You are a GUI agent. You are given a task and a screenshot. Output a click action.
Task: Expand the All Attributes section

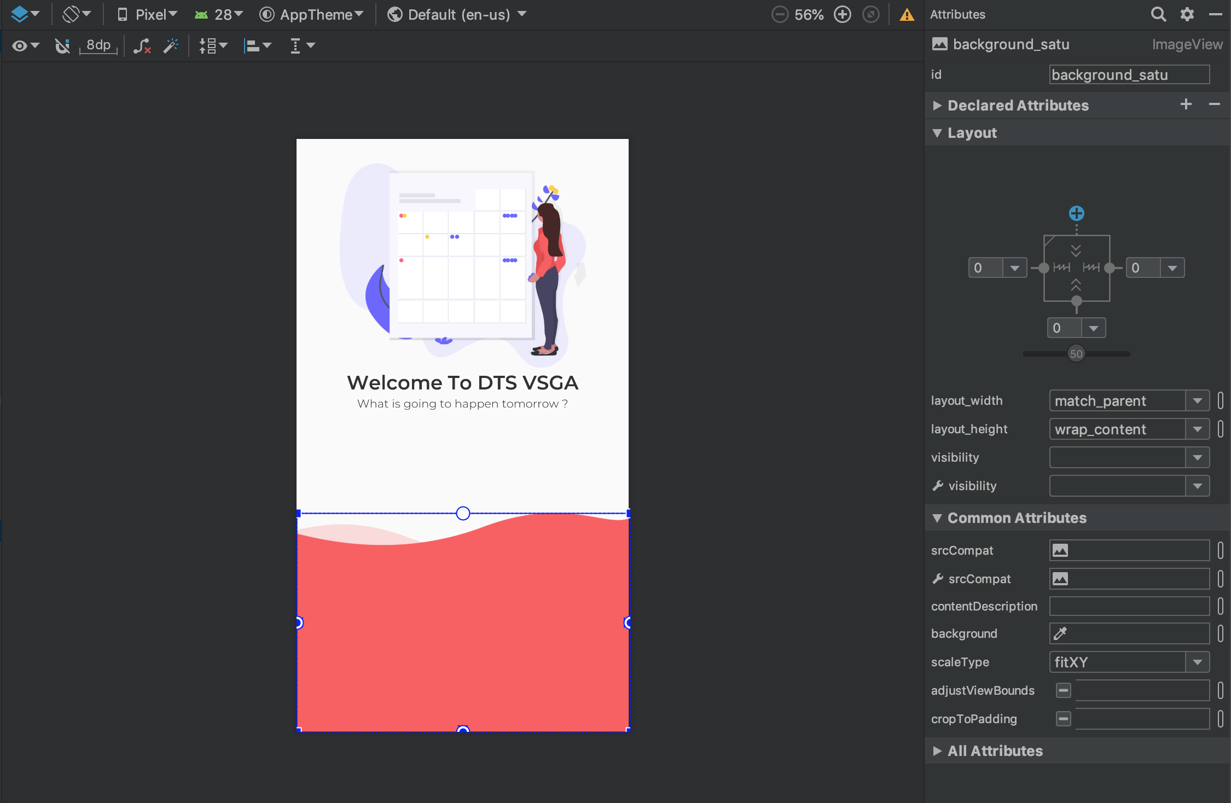[937, 751]
